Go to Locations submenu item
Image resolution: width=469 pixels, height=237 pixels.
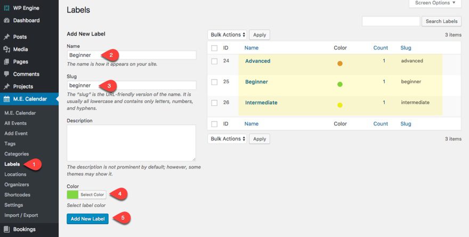point(15,174)
